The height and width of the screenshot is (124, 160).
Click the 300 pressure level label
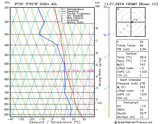pyautogui.click(x=7, y=8)
